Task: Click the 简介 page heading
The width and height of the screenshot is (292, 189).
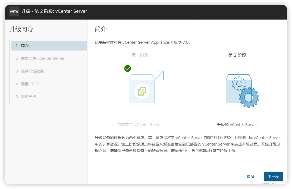Action: 101,29
